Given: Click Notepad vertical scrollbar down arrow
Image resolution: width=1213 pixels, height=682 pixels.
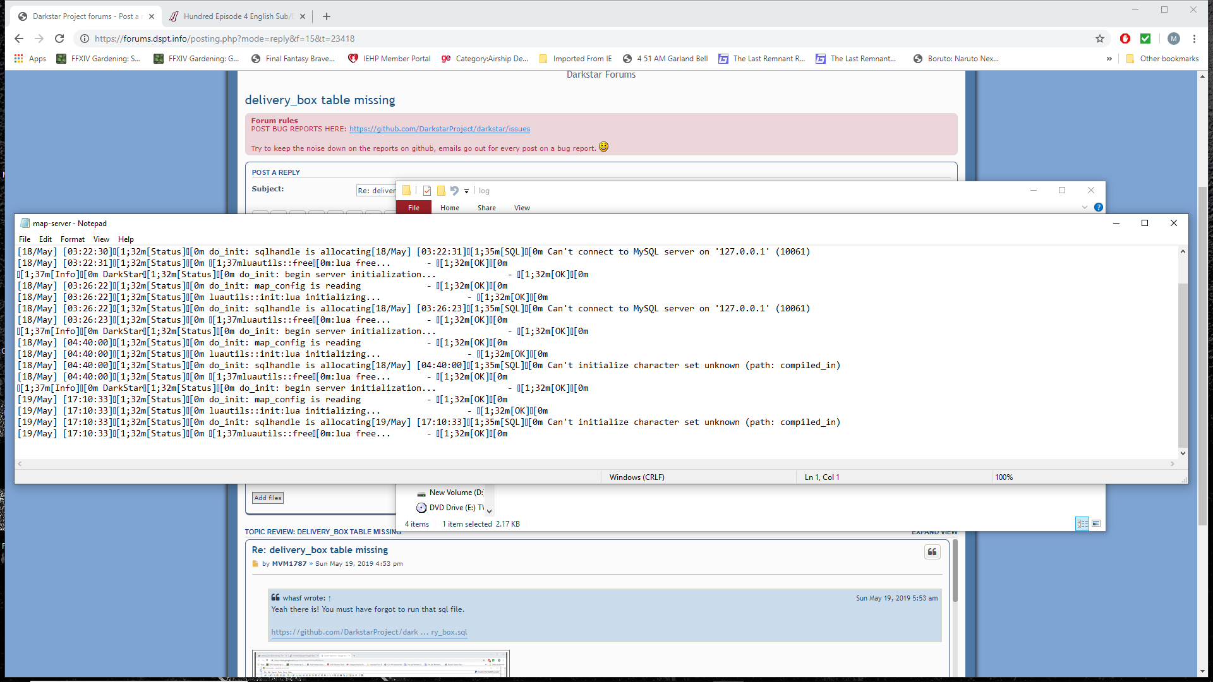Looking at the screenshot, I should tap(1183, 453).
